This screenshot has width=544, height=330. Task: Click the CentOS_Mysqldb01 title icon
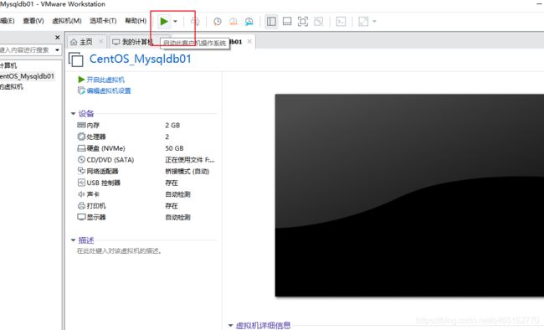pos(76,59)
